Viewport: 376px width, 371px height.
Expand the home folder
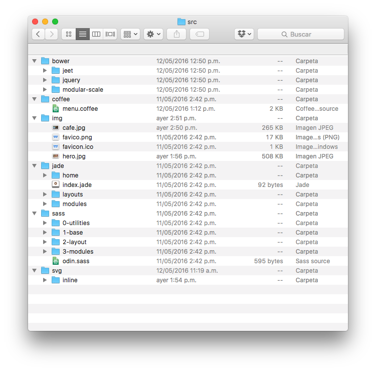45,175
